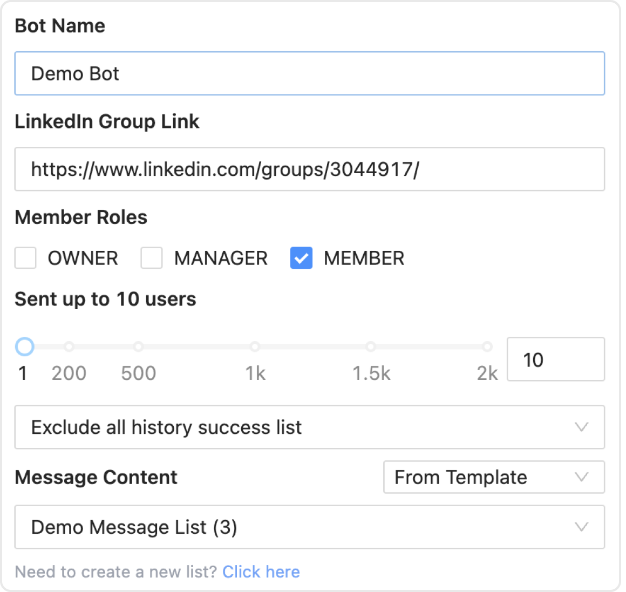Click the MEMBER checkbox label text

coord(364,258)
